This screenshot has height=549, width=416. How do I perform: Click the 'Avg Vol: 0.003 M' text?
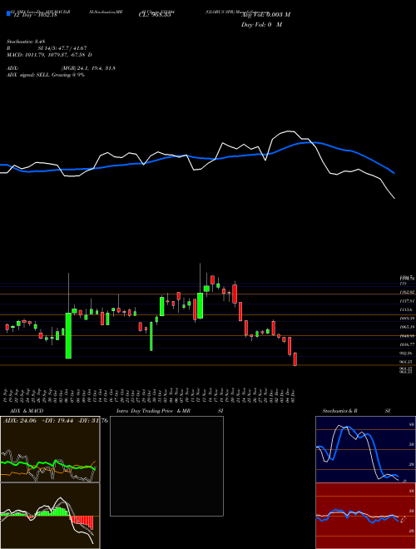tap(265, 15)
